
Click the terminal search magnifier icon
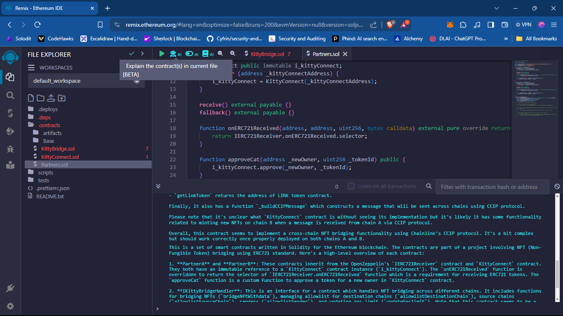[x=428, y=186]
